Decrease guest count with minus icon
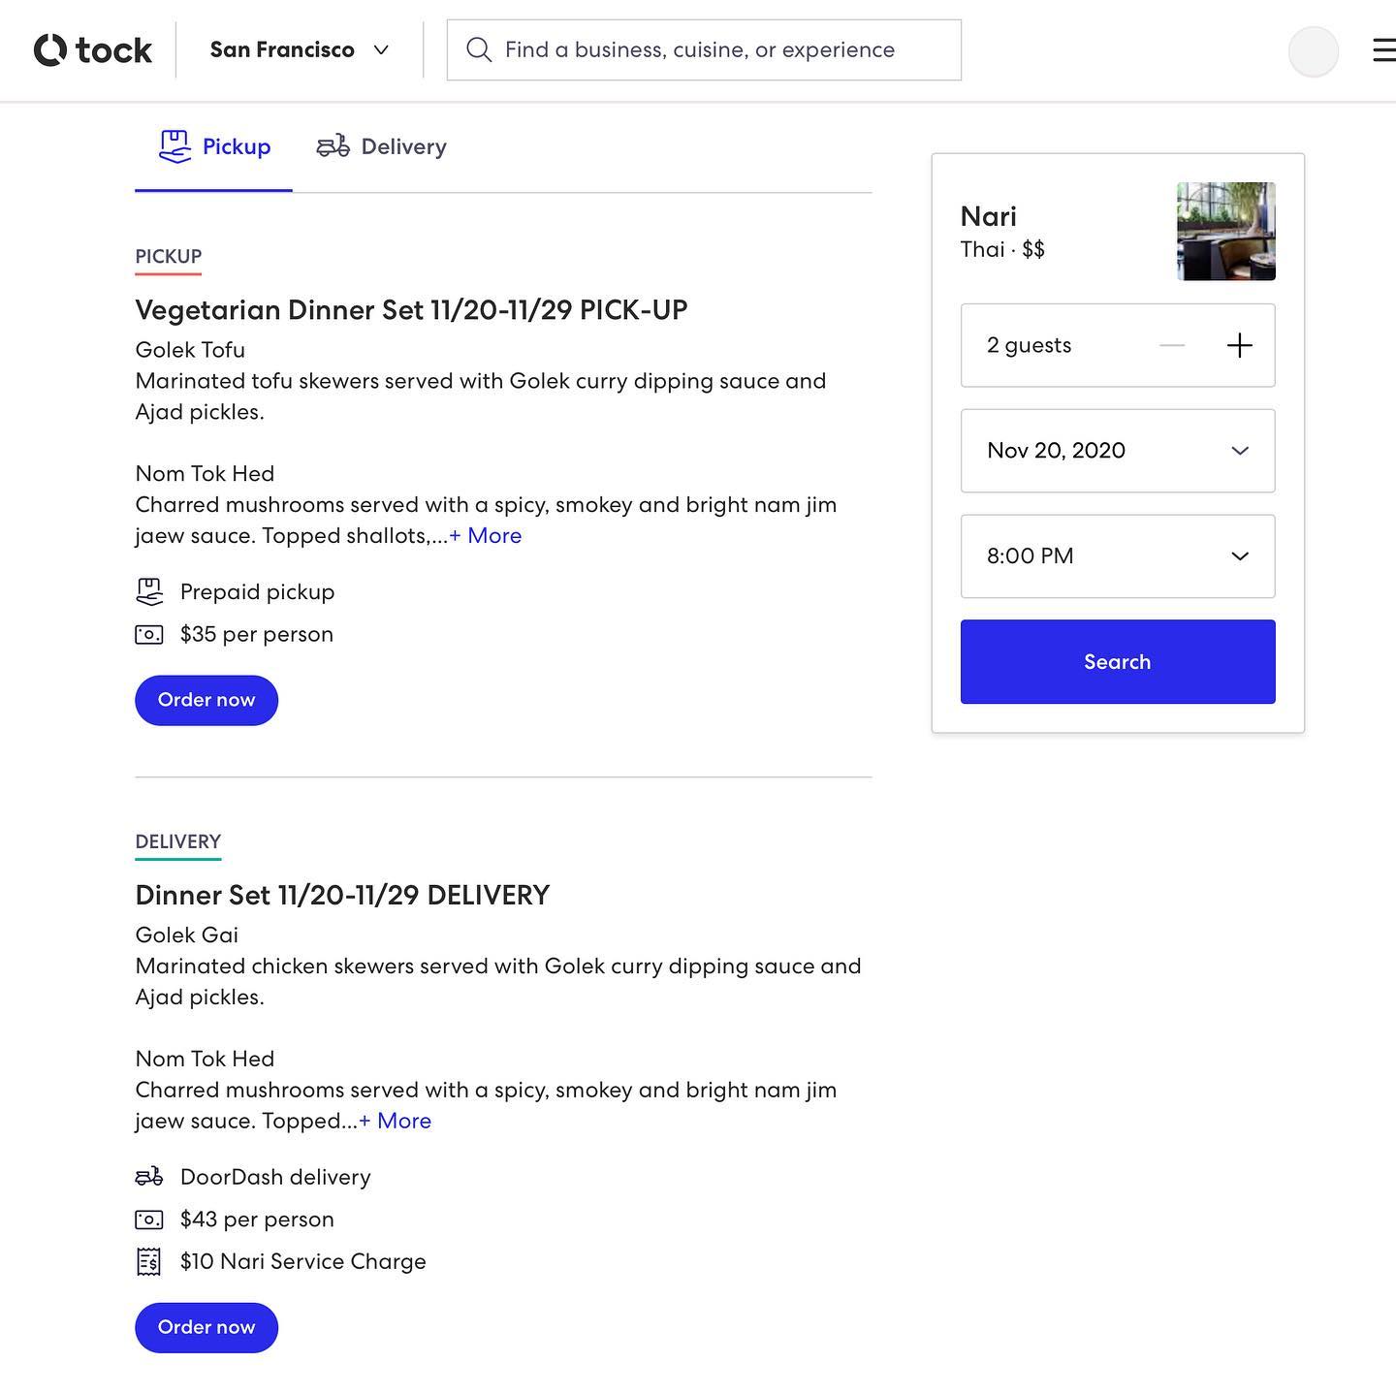 [1172, 346]
